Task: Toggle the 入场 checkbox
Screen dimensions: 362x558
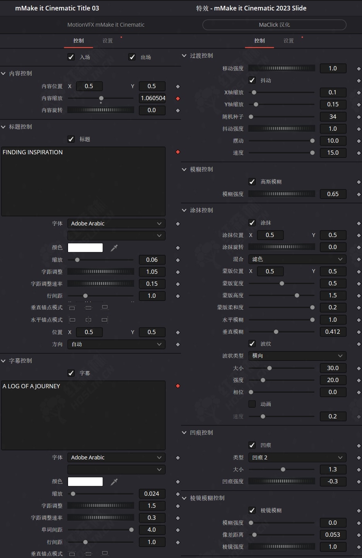Action: [71, 57]
